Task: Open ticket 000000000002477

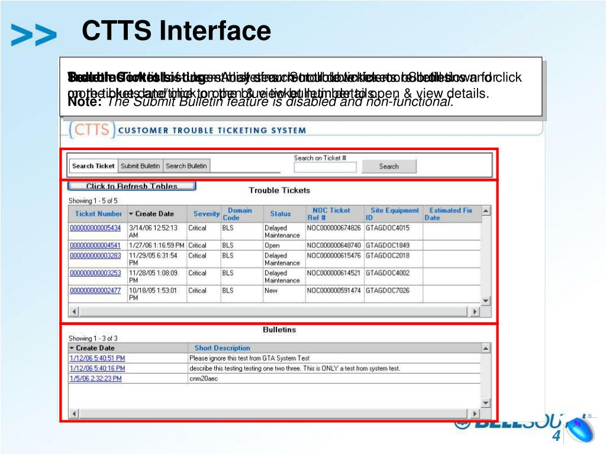Action: click(x=95, y=290)
